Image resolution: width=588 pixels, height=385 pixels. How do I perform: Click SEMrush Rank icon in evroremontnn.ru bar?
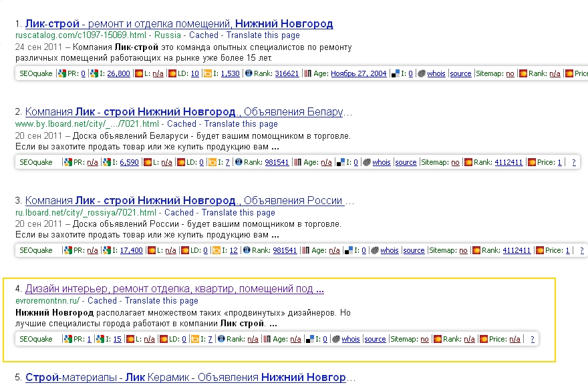coord(437,339)
